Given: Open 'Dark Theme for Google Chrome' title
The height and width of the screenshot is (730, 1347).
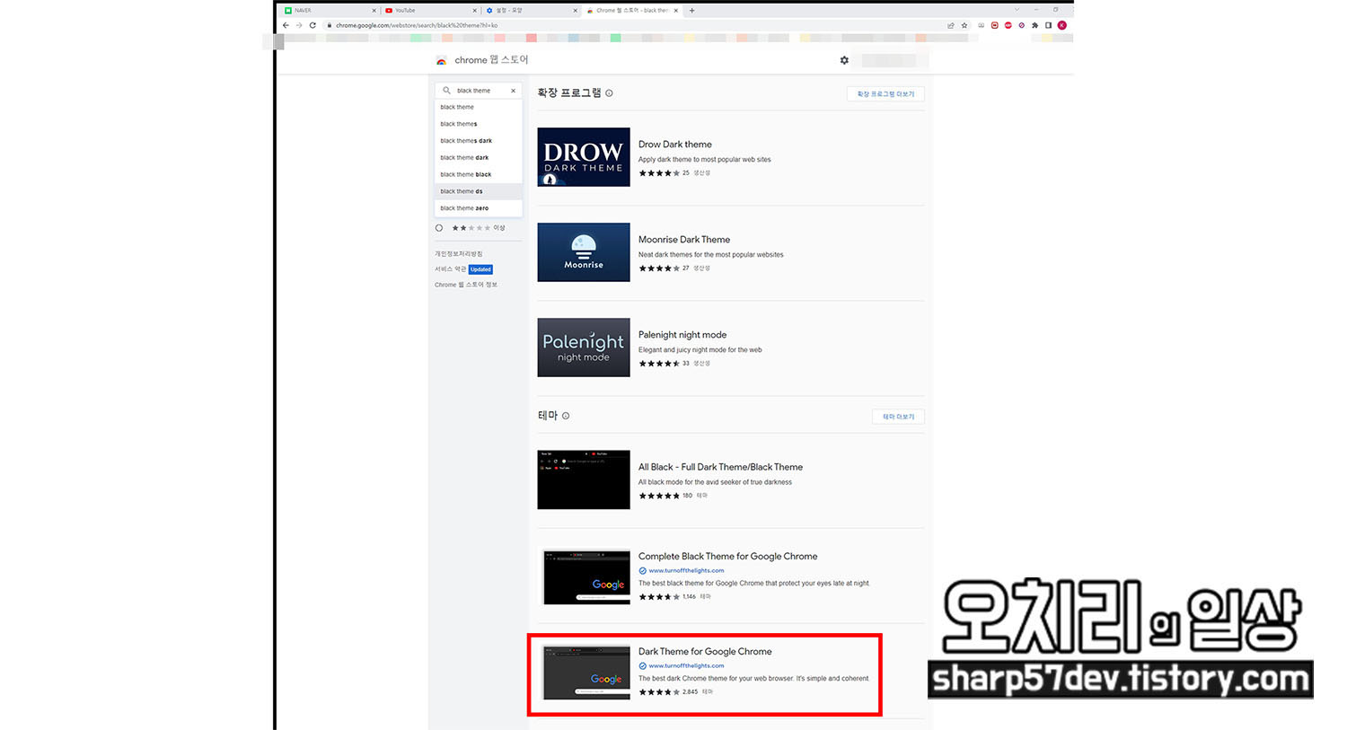Looking at the screenshot, I should click(x=705, y=652).
